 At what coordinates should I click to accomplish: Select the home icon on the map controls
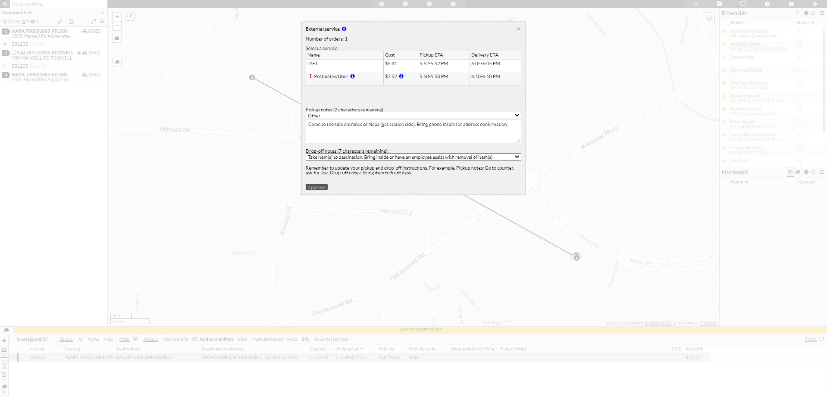pyautogui.click(x=117, y=38)
